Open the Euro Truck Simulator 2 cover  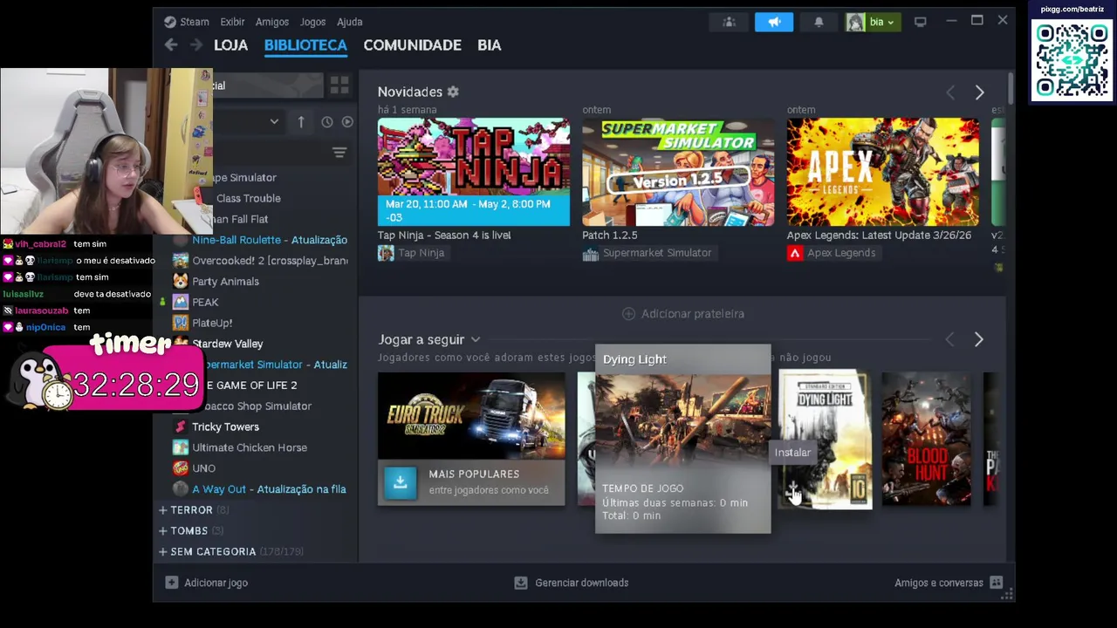point(471,416)
